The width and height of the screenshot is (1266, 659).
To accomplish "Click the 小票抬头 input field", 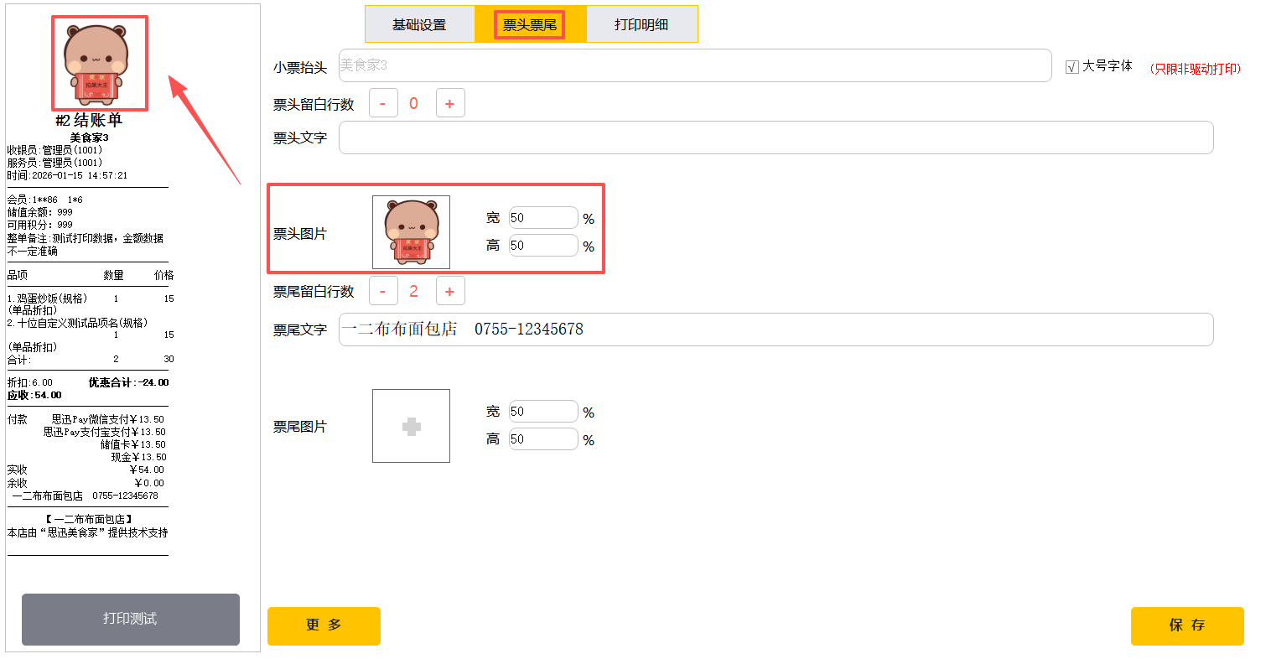I will pos(694,65).
